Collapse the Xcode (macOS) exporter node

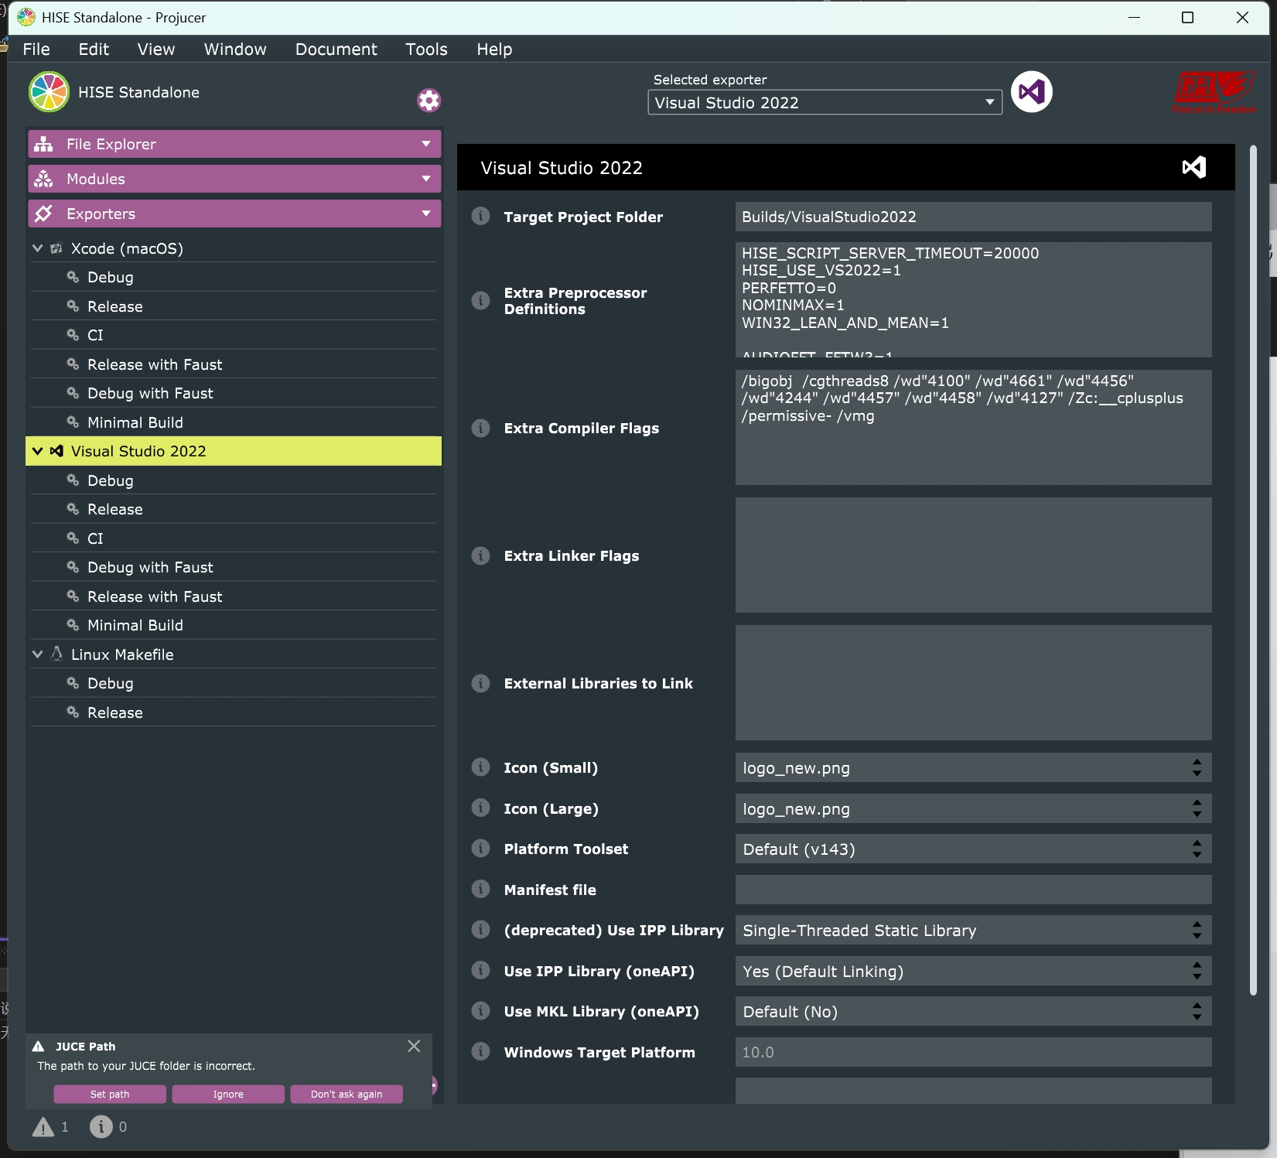37,248
